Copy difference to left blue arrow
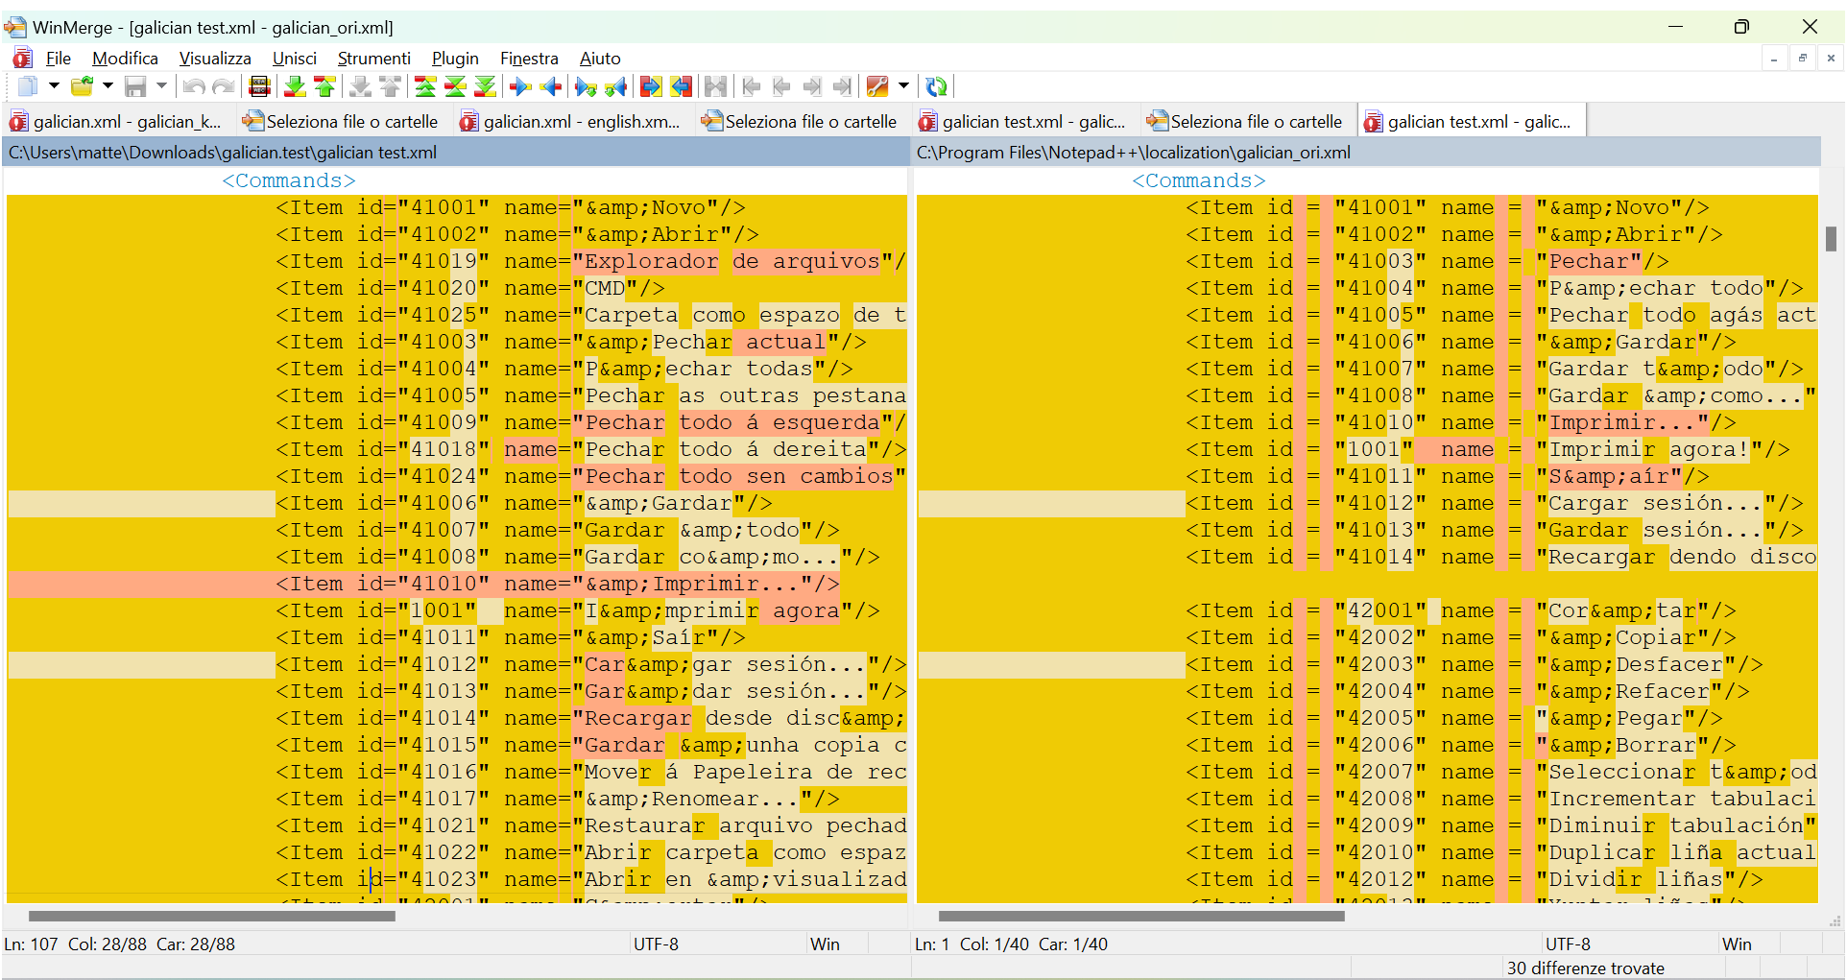Viewport: 1847px width, 980px height. point(551,86)
